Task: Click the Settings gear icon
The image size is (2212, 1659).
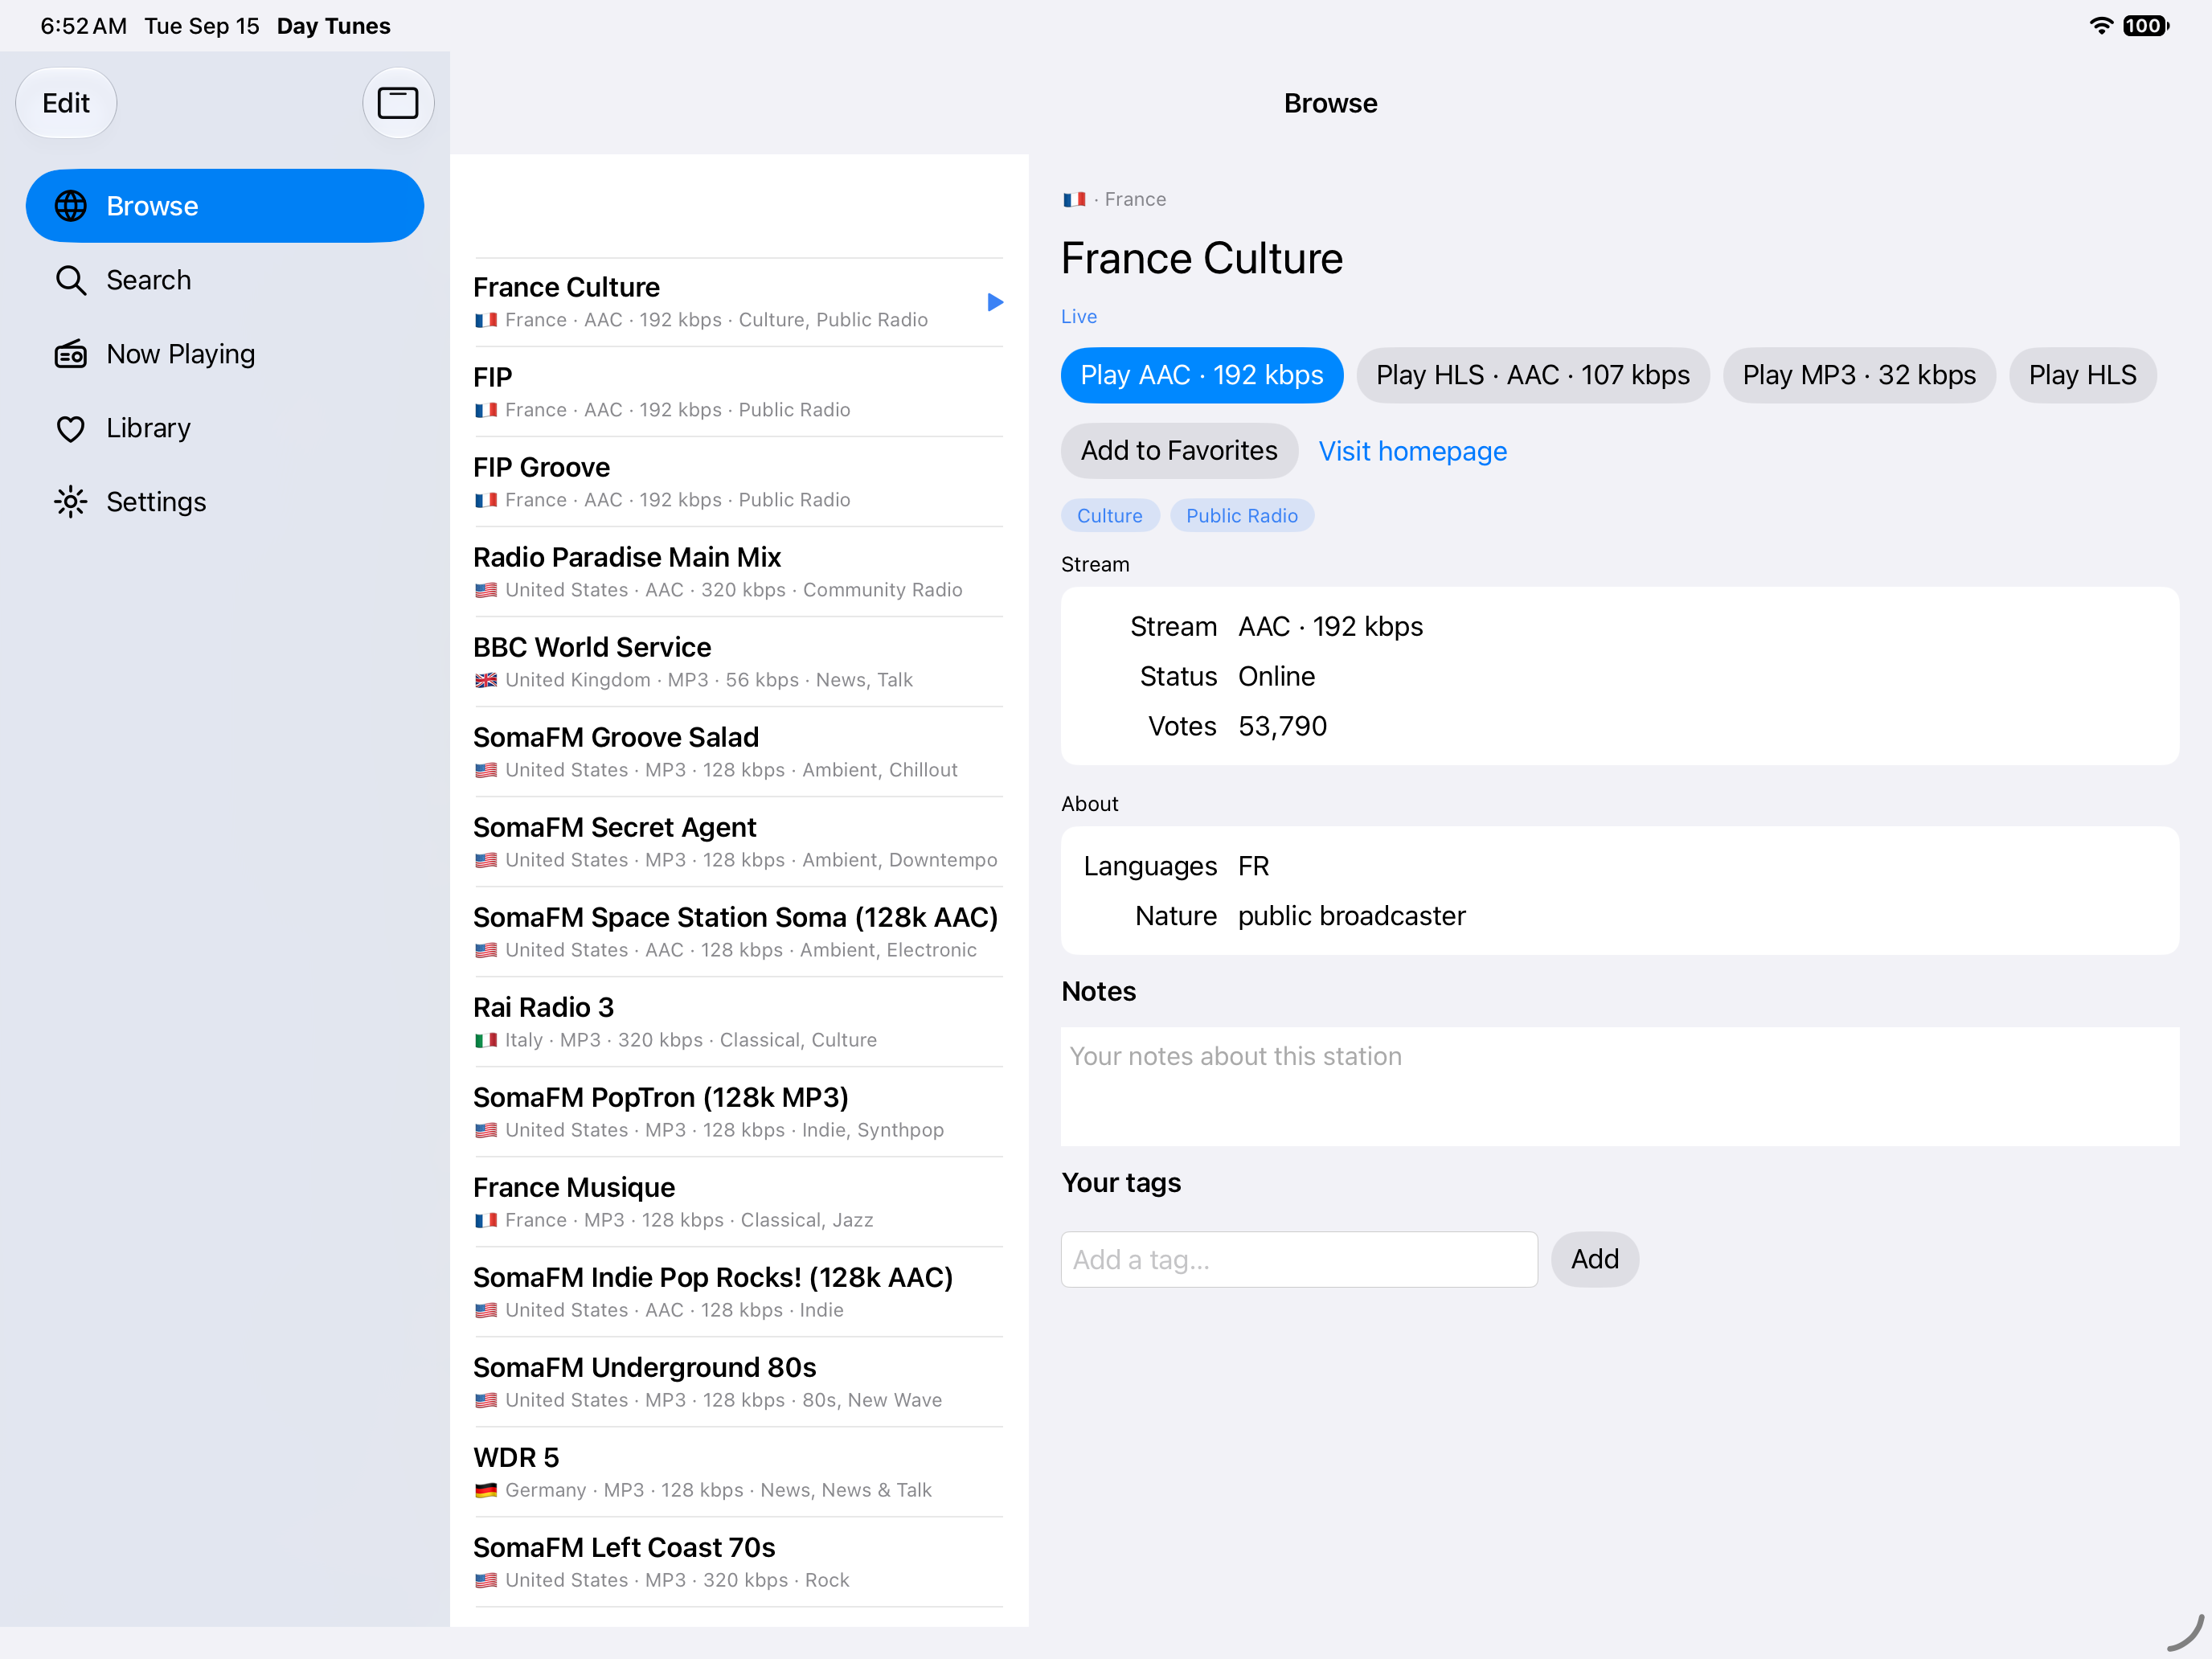Action: coord(71,502)
